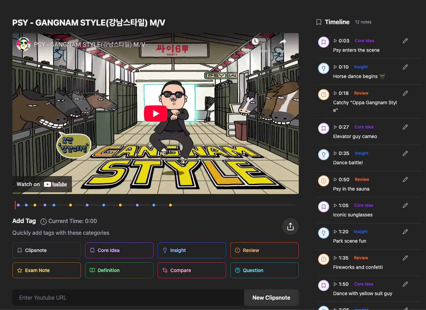Add a Clipsnote tag

click(x=47, y=250)
